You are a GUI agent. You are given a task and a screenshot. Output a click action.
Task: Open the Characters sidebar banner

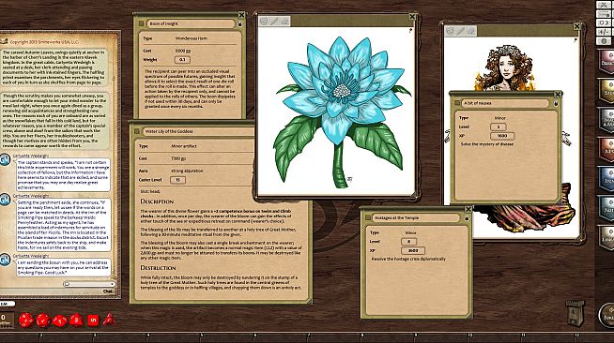(606, 61)
